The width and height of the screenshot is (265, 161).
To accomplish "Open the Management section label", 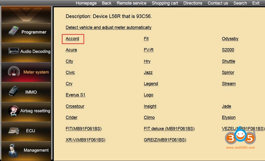I will [x=36, y=150].
